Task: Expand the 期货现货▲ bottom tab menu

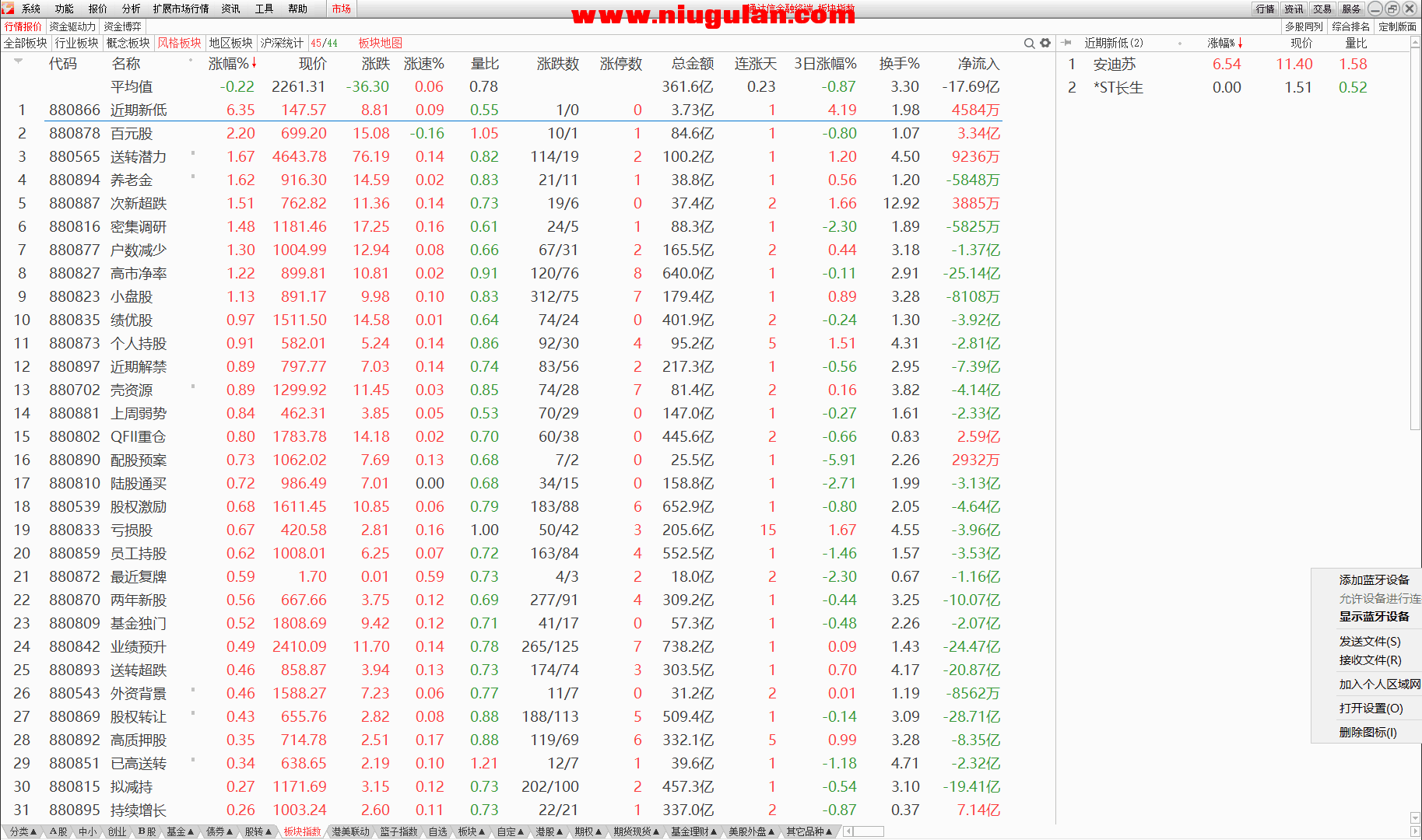Action: pos(636,831)
